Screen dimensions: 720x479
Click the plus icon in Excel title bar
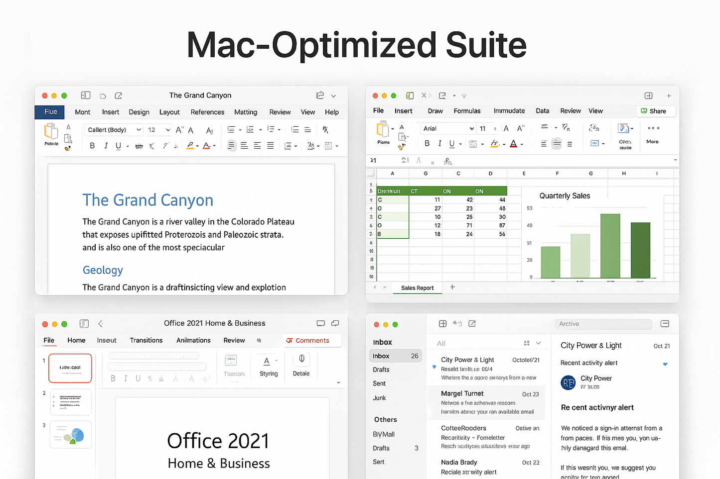click(x=669, y=96)
